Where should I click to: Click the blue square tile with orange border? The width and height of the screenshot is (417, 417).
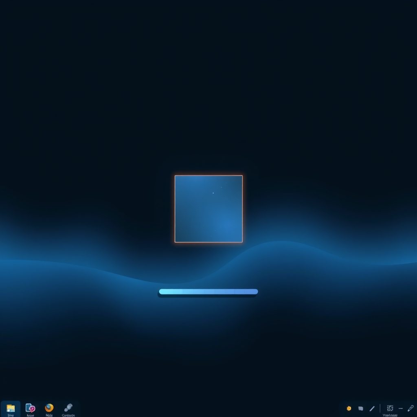[208, 209]
